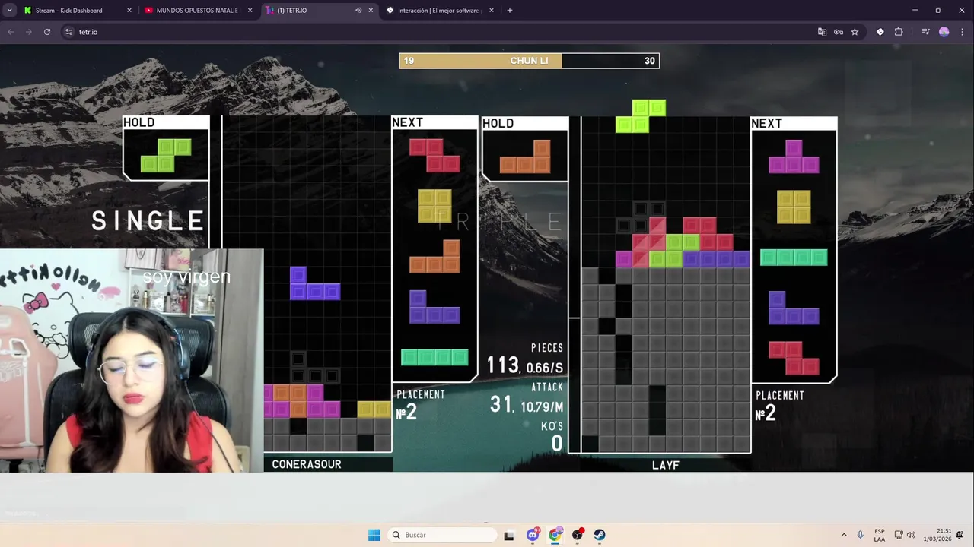Click the LAYF player name
The image size is (974, 547).
tap(666, 465)
